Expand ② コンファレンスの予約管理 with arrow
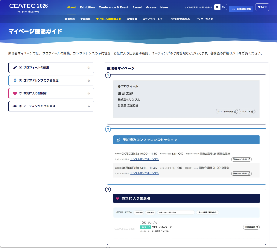This screenshot has width=277, height=248. pos(89,80)
